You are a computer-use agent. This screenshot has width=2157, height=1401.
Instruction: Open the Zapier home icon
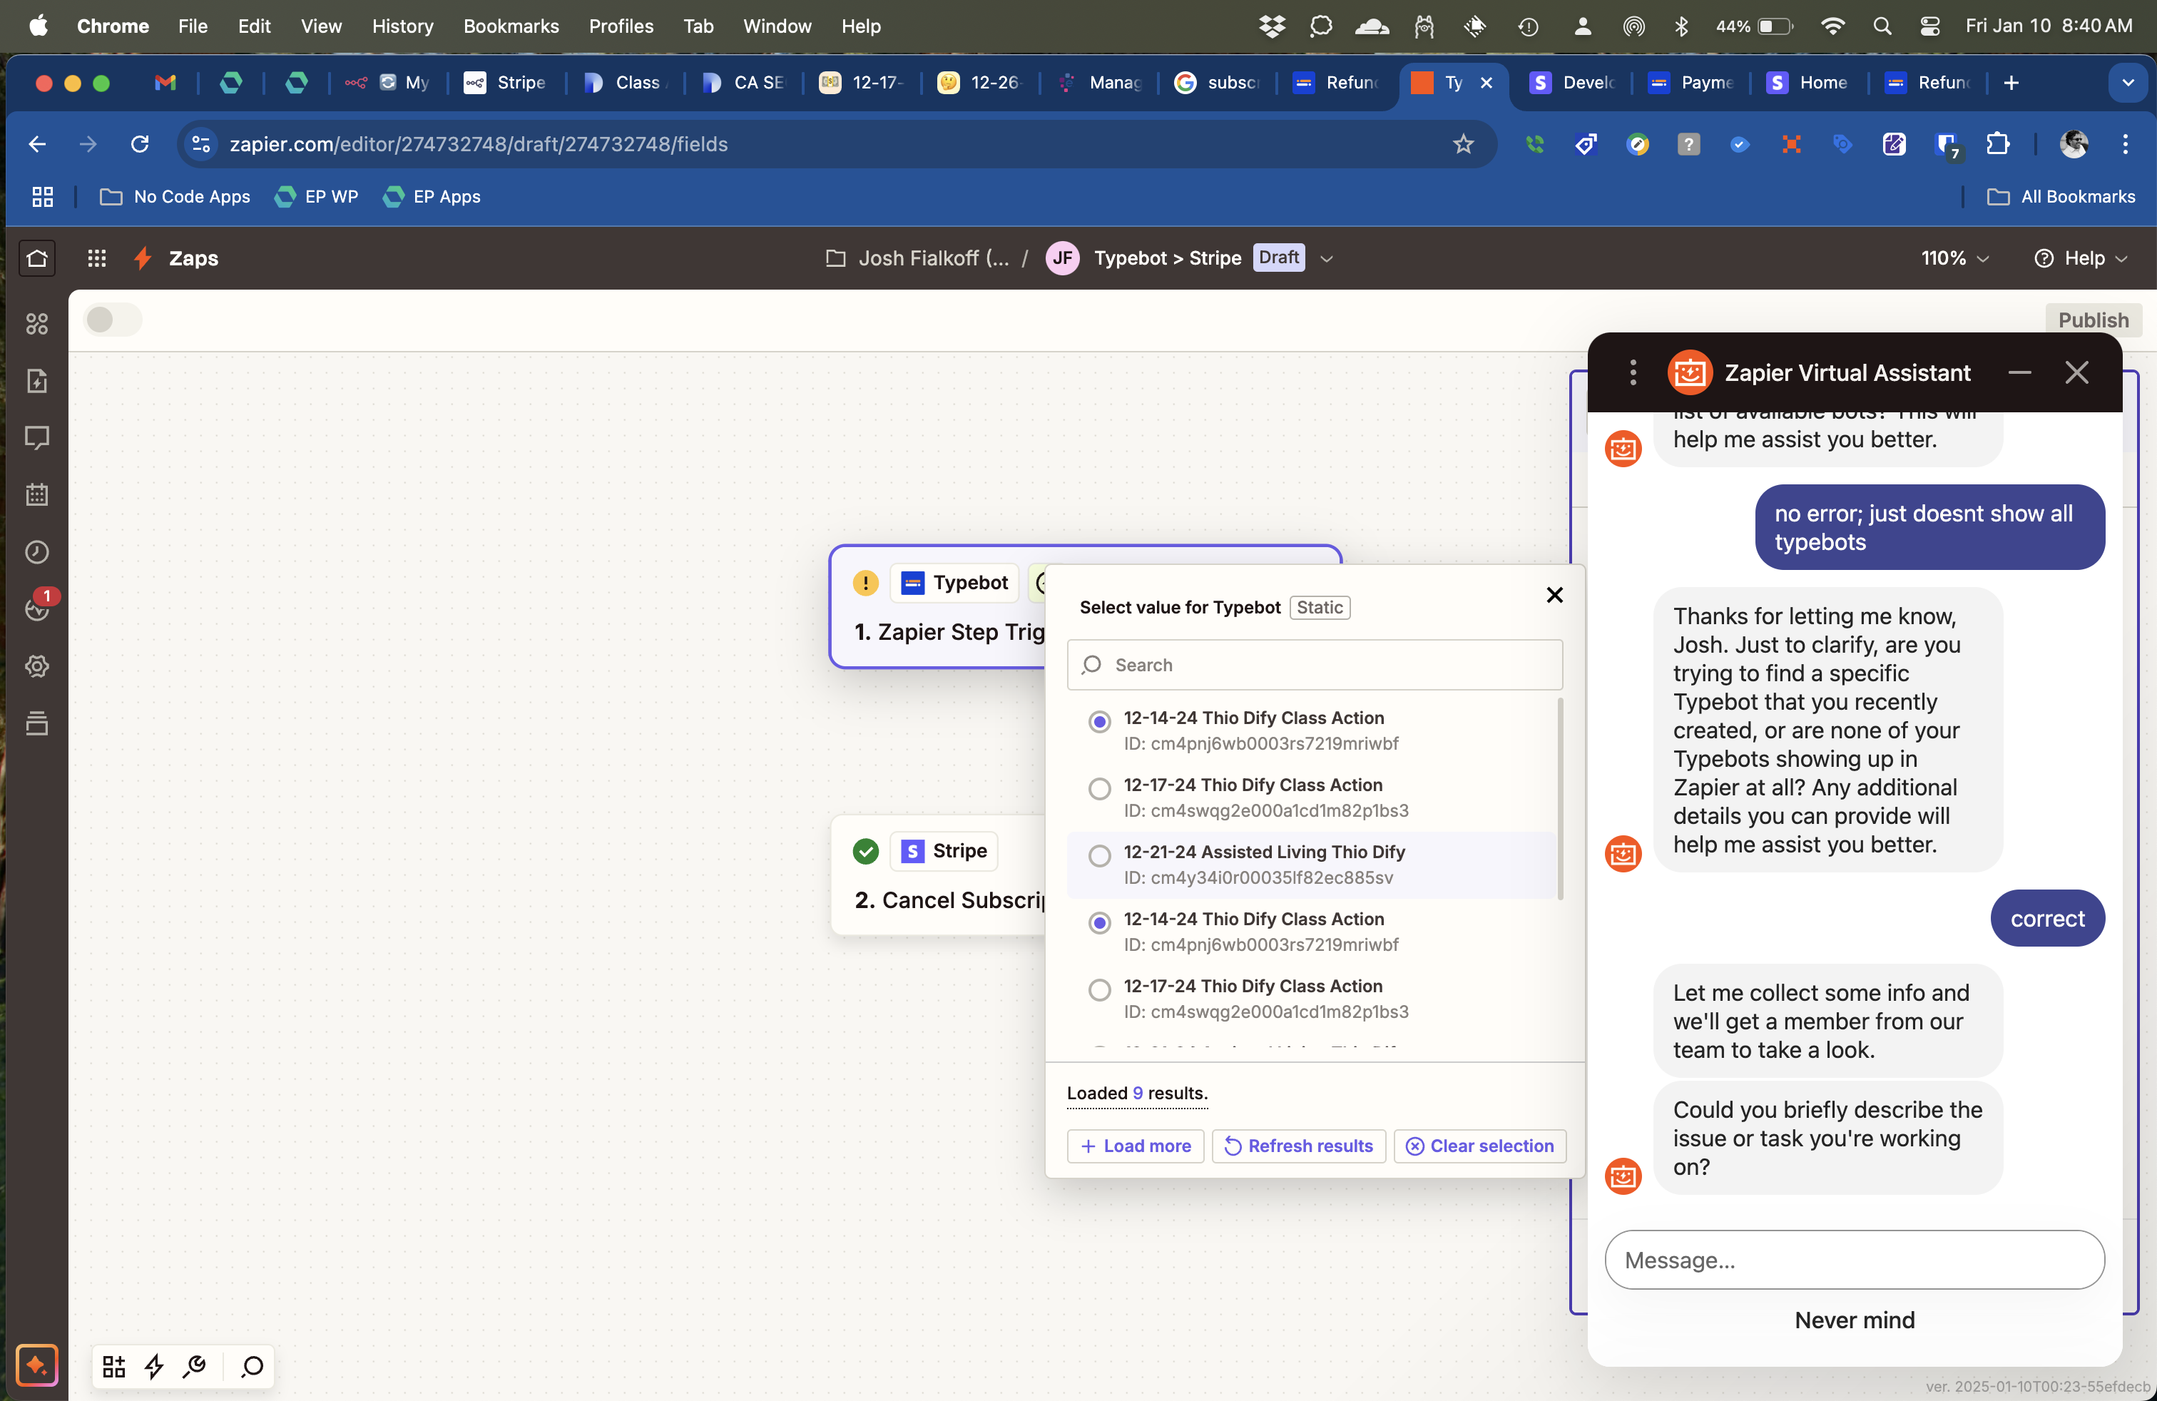37,258
